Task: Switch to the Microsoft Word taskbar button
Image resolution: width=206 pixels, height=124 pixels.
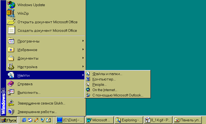Action: pyautogui.click(x=99, y=120)
